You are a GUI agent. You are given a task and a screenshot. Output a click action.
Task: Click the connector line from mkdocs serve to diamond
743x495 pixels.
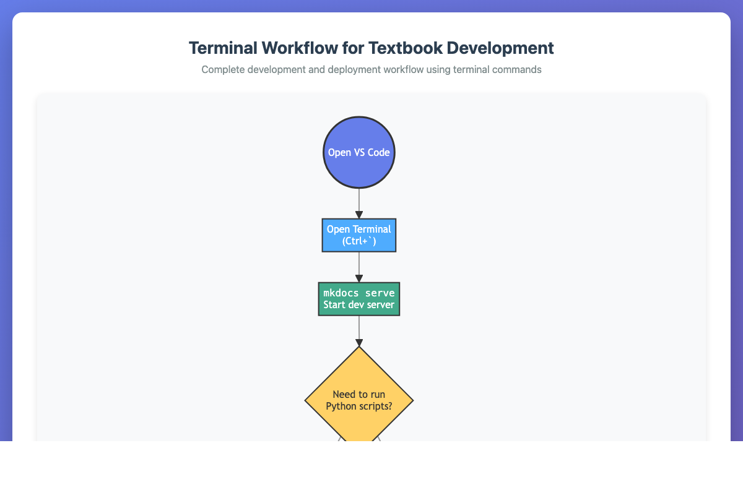click(x=359, y=327)
